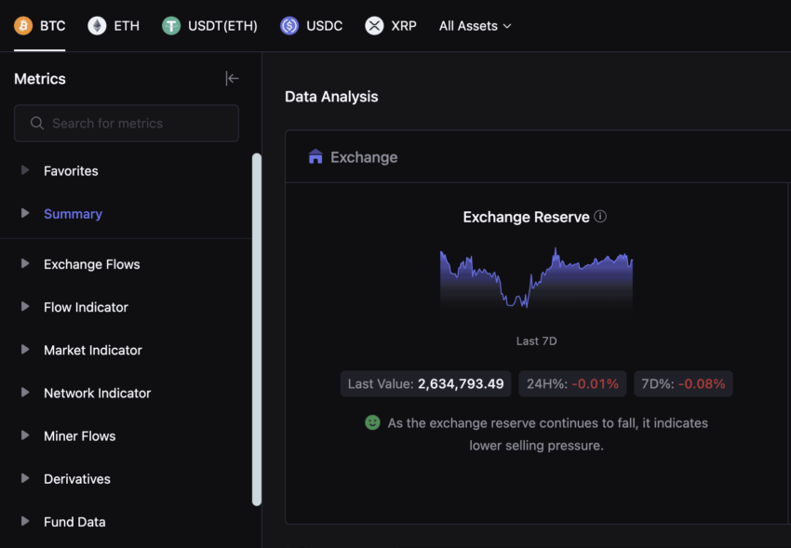Click the USDC coin icon
The width and height of the screenshot is (791, 548).
[x=289, y=26]
